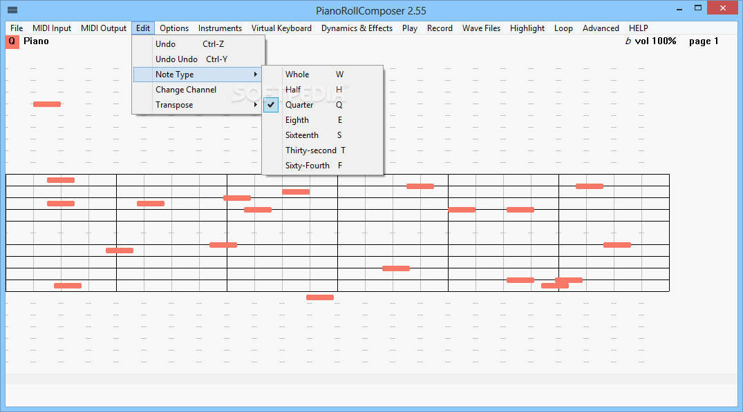
Task: Select Sixteenth note type
Action: 322,135
